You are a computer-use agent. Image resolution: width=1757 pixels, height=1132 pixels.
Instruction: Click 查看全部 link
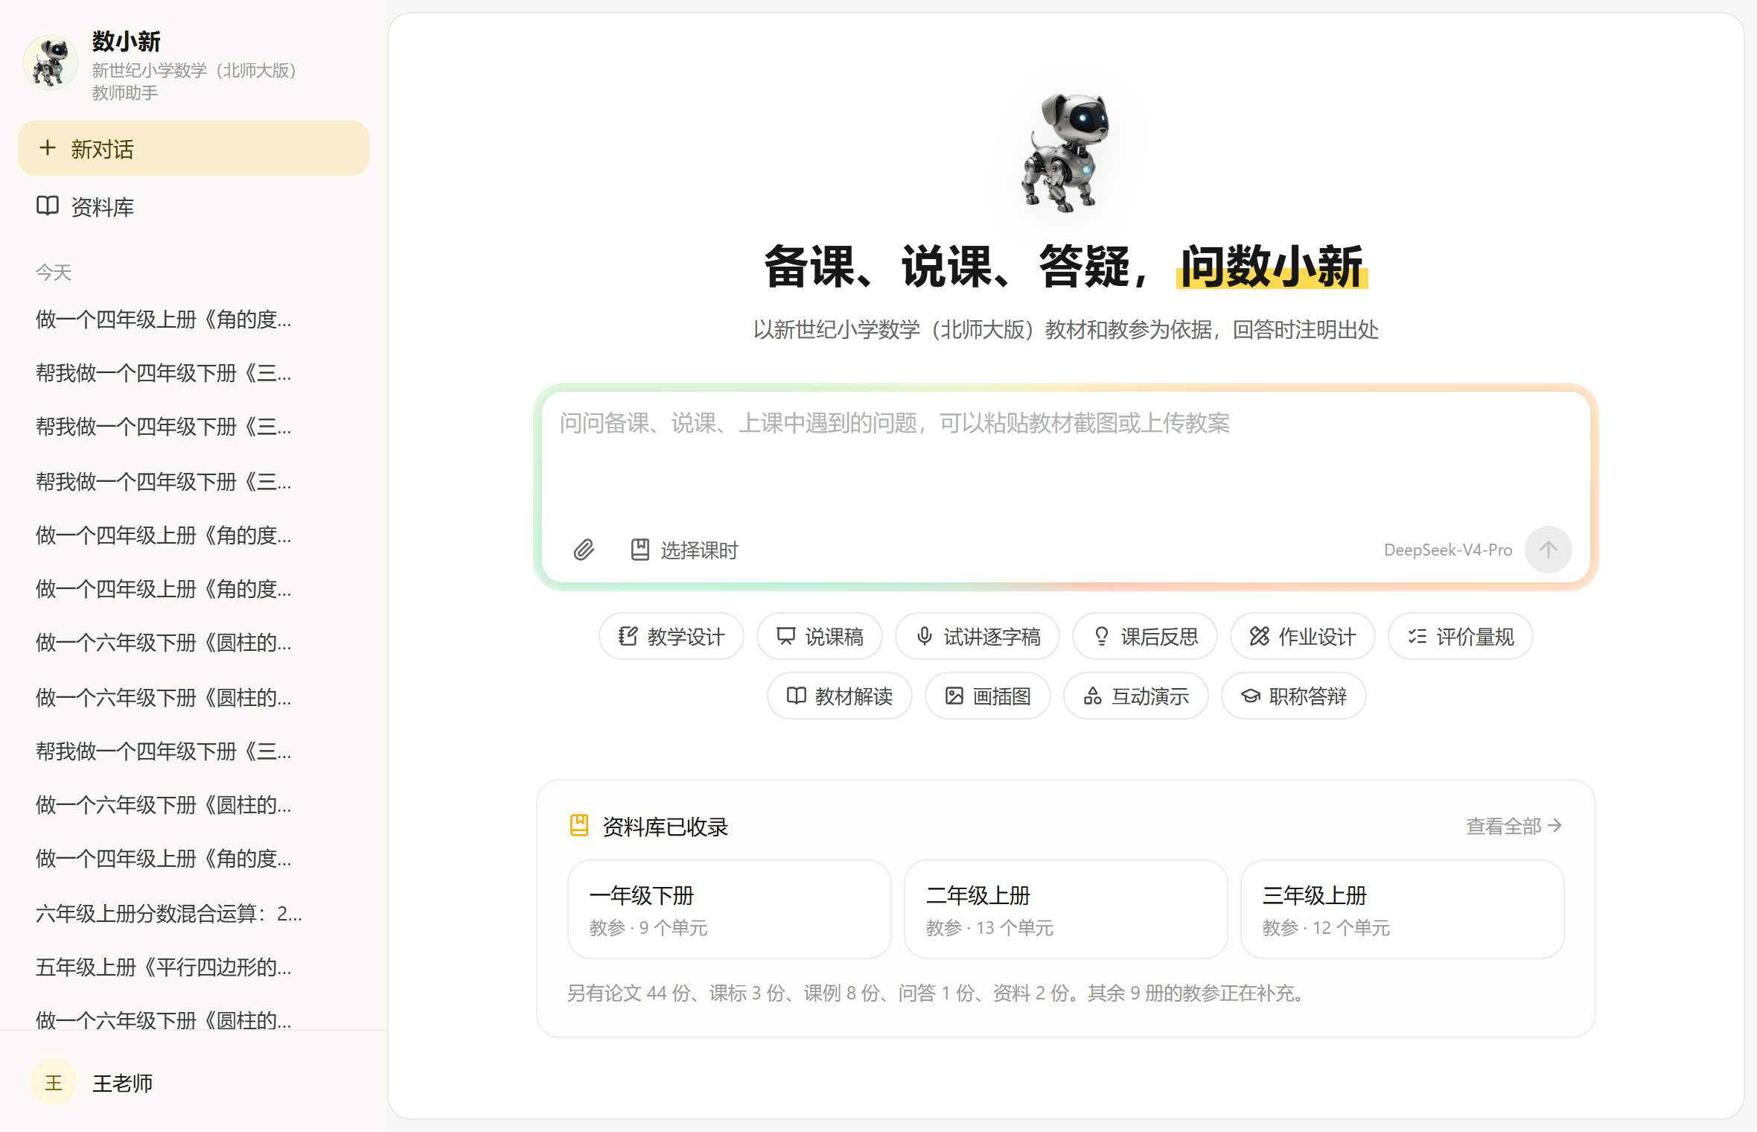pos(1514,826)
